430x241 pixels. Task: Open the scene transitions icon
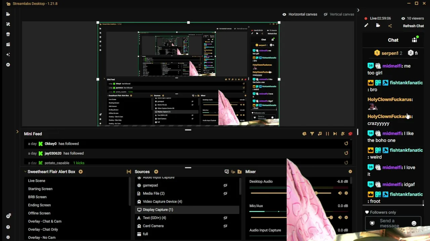(129, 172)
